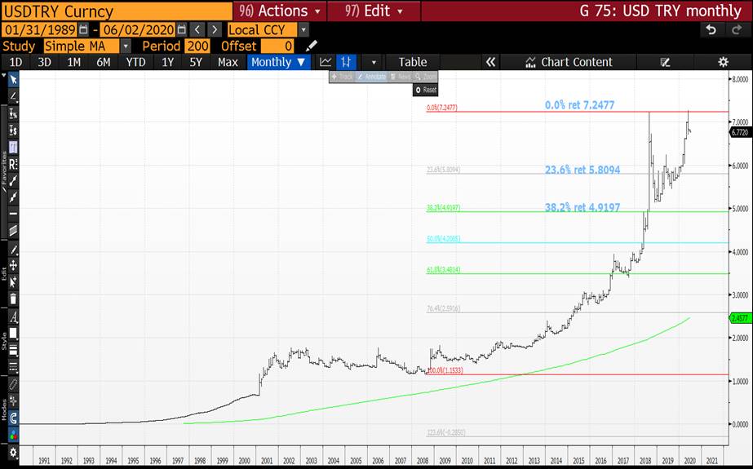Collapse panel with double left chevron
753x469 pixels.
click(490, 62)
